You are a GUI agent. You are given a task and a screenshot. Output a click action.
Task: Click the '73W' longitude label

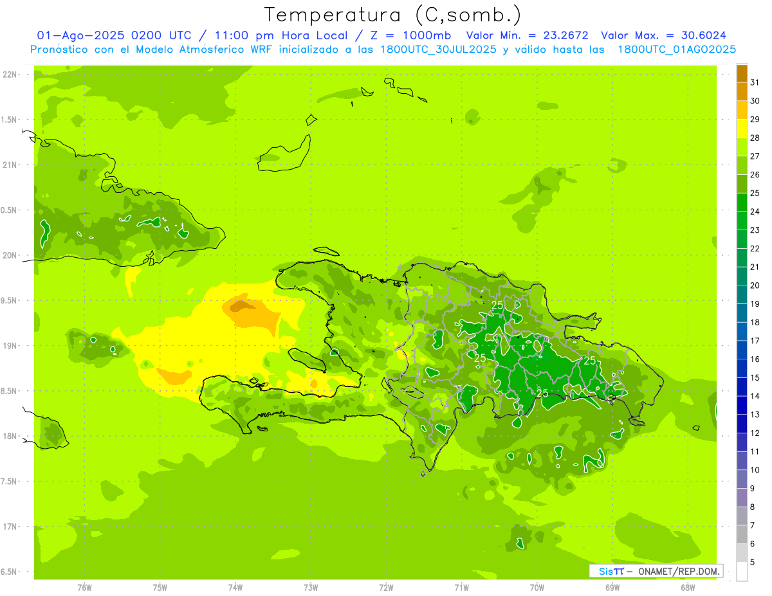pyautogui.click(x=311, y=588)
